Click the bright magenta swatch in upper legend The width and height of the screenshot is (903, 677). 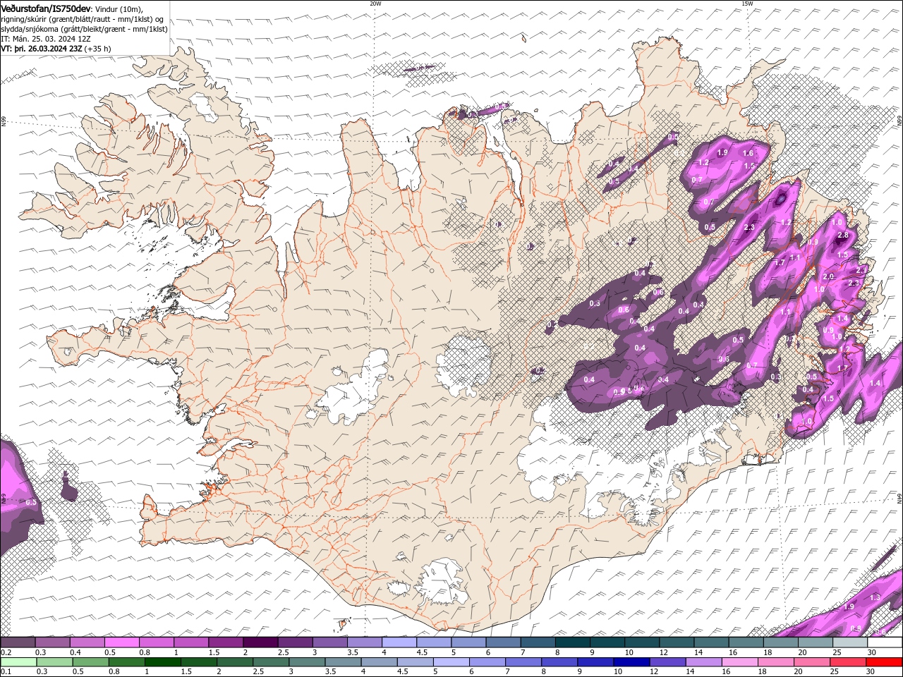coord(121,642)
